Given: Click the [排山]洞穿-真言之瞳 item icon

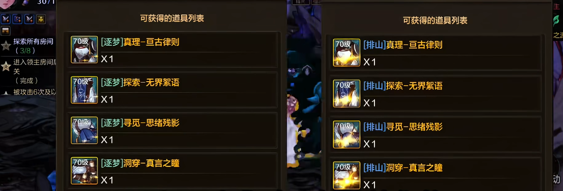Looking at the screenshot, I should point(347,175).
